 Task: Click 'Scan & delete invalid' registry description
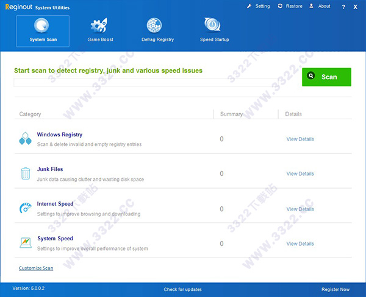tap(89, 144)
